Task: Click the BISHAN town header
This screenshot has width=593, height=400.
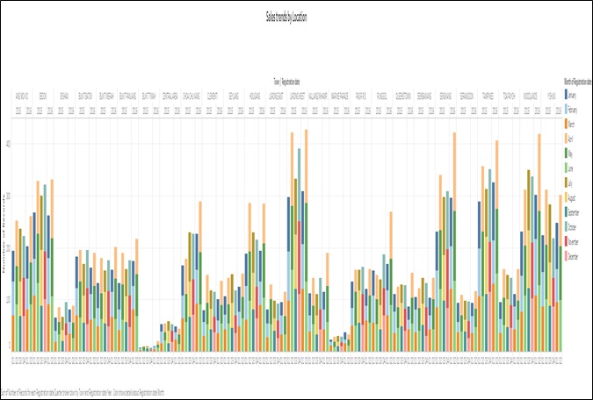Action: [64, 96]
